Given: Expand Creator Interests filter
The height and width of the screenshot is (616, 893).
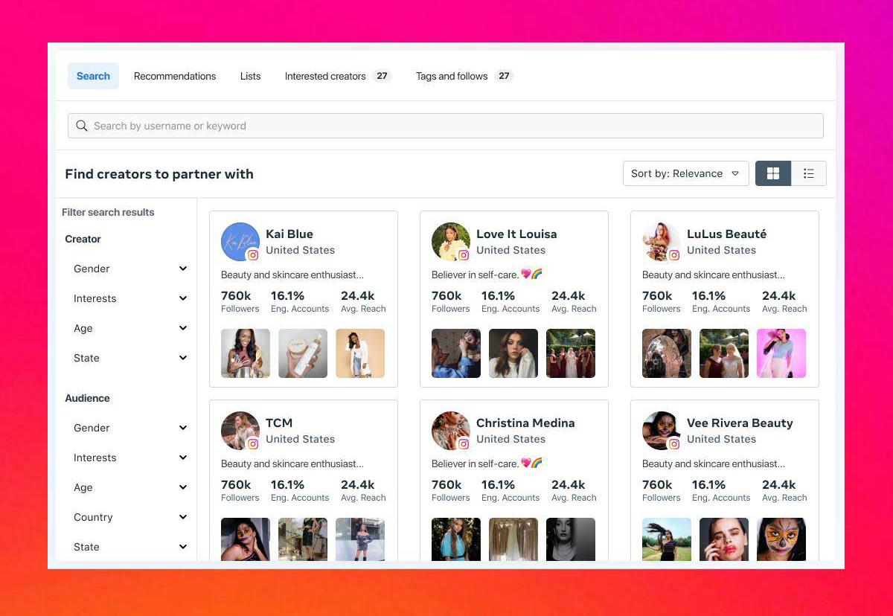Looking at the screenshot, I should (x=129, y=298).
